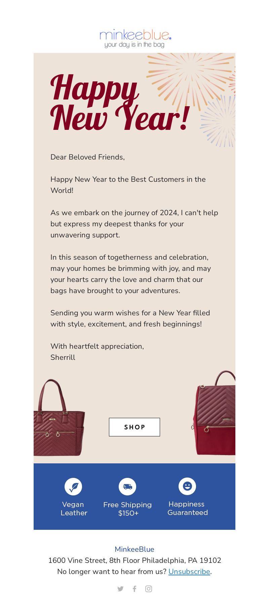Click the Unsubscribe link
Screen dimensions: 269x604
click(x=189, y=572)
